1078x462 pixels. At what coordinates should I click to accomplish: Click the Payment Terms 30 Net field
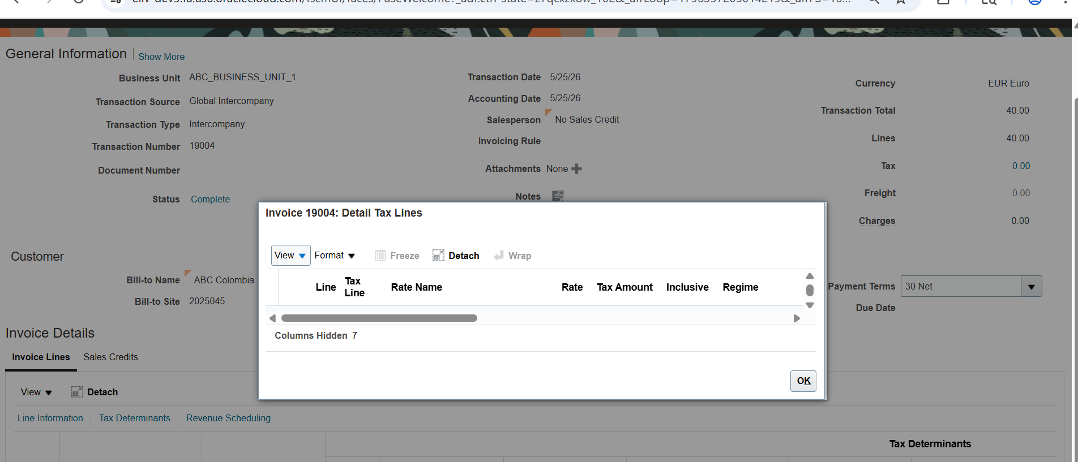[961, 287]
